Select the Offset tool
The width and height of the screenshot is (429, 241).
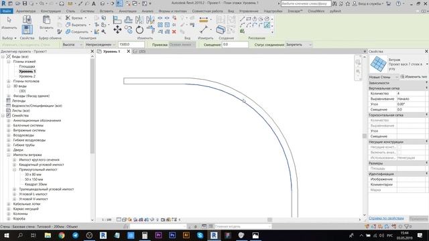tap(128, 19)
